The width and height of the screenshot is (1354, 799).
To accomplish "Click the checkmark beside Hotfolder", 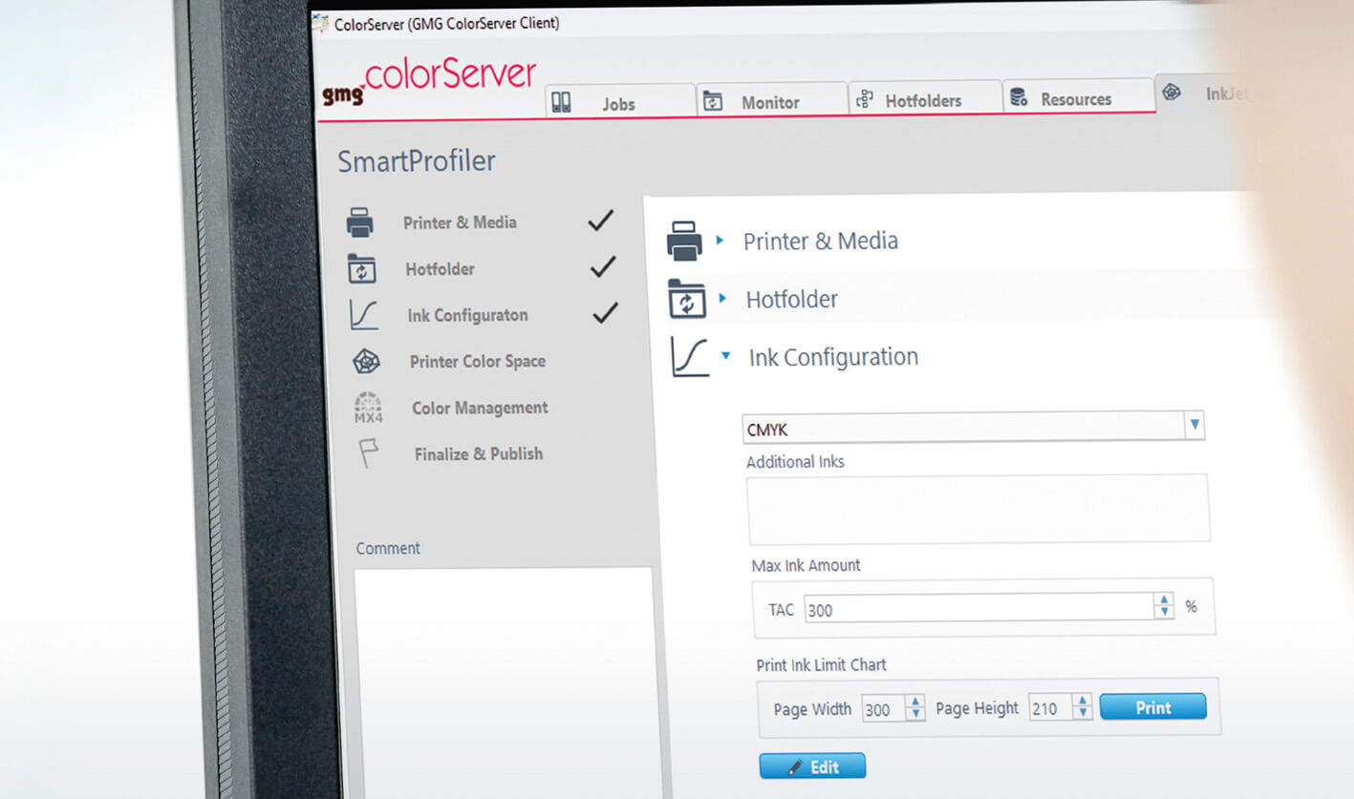I will [x=603, y=267].
